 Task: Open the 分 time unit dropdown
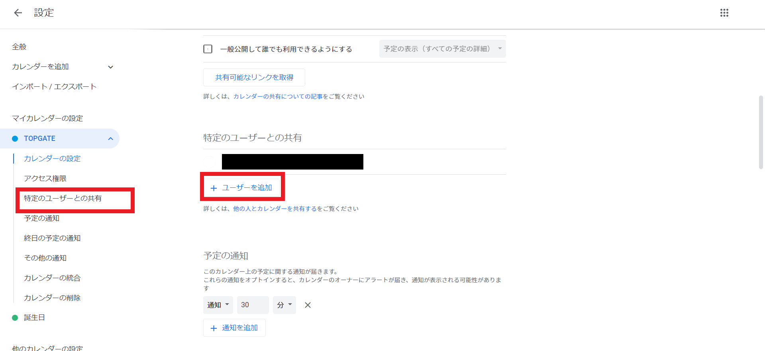coord(284,305)
